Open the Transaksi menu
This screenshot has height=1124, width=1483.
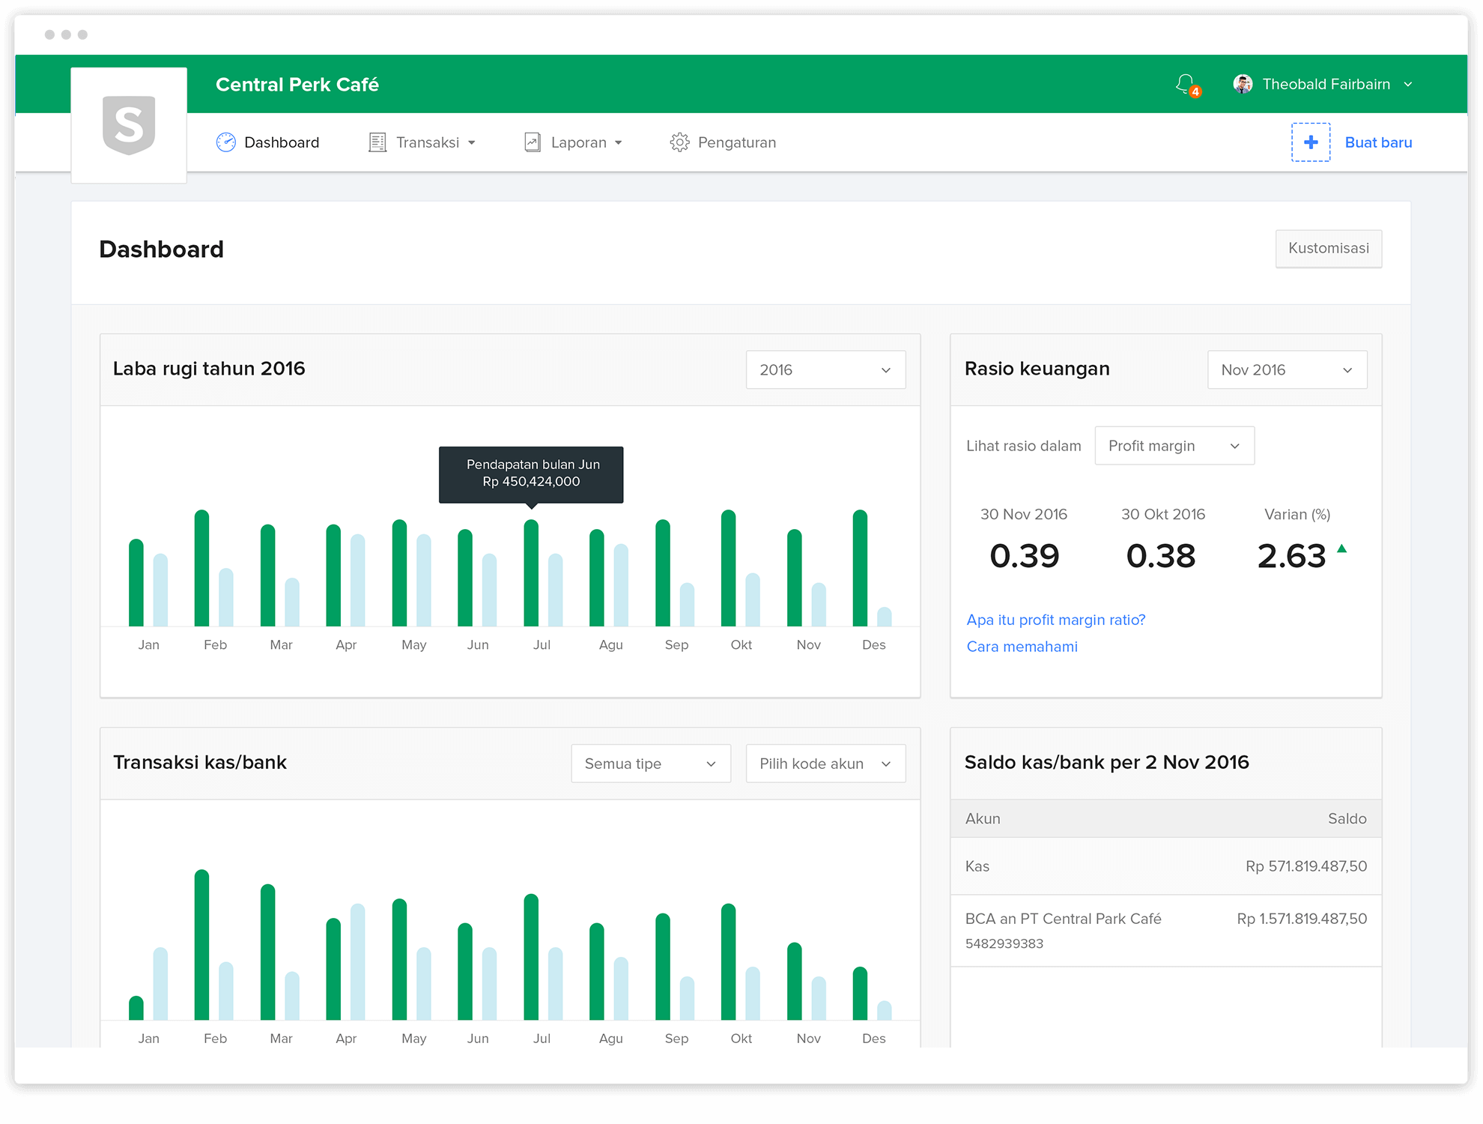click(x=422, y=142)
